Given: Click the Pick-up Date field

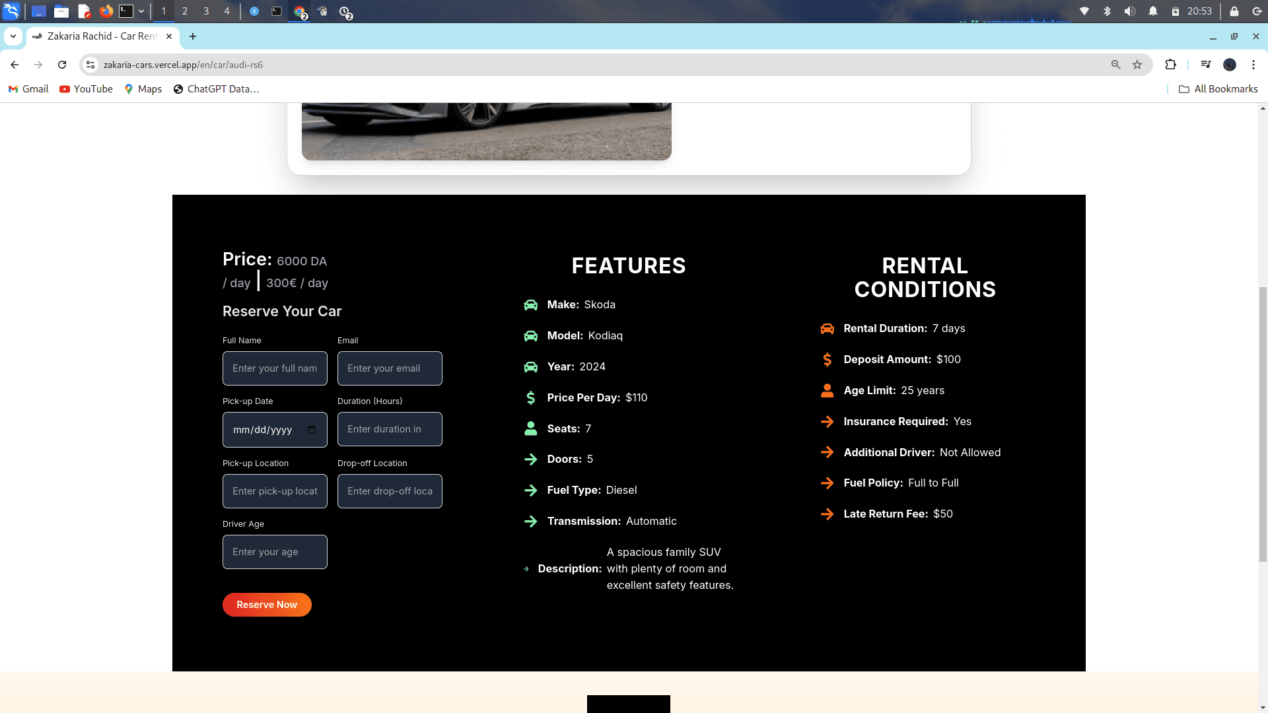Looking at the screenshot, I should 275,429.
